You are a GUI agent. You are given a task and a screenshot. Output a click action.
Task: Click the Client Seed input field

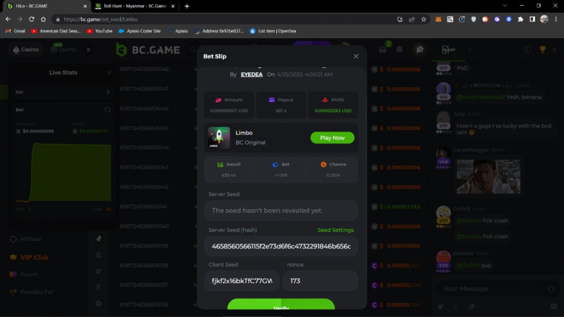coord(242,280)
